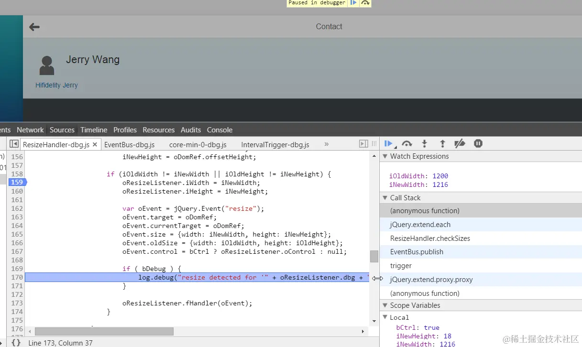
Task: Close the ResizeHandler-dbg.js tab
Action: pyautogui.click(x=95, y=144)
